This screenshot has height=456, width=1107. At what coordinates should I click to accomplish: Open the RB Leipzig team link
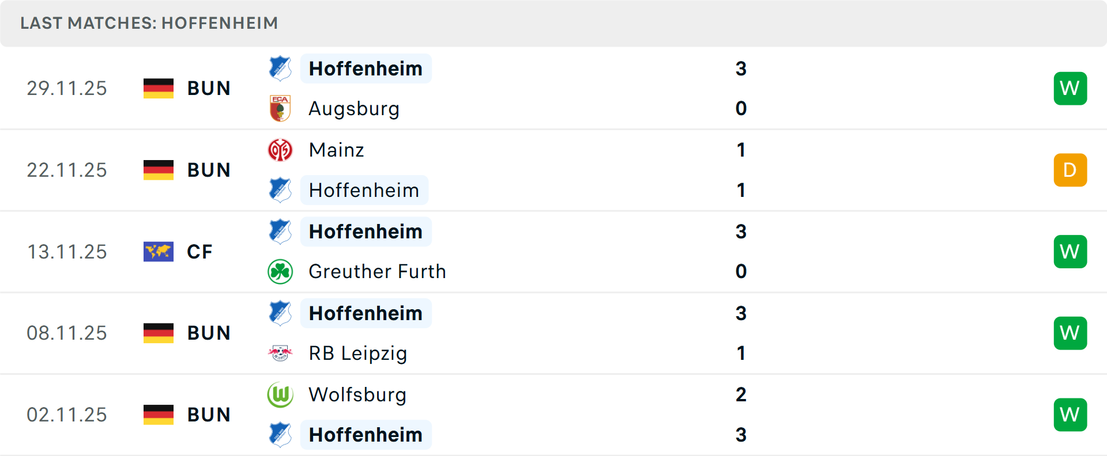click(357, 353)
